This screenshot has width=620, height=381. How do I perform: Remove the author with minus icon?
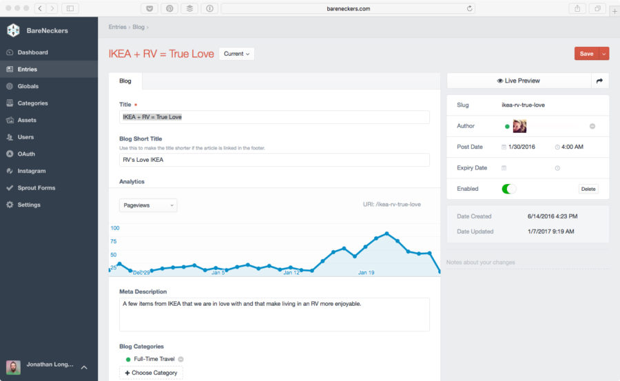point(592,126)
